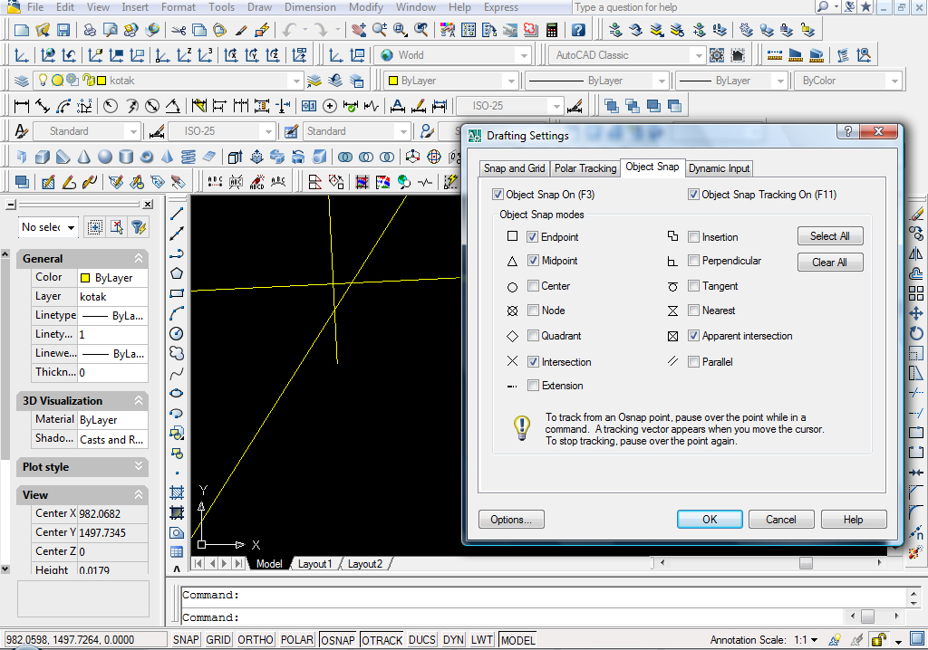
Task: Click the yellow Color ByLayer swatch
Action: point(85,278)
